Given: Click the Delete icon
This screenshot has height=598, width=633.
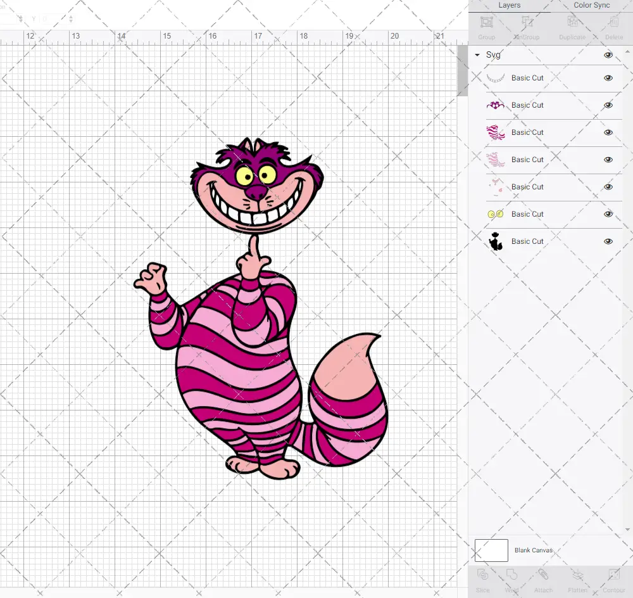Looking at the screenshot, I should click(x=613, y=22).
